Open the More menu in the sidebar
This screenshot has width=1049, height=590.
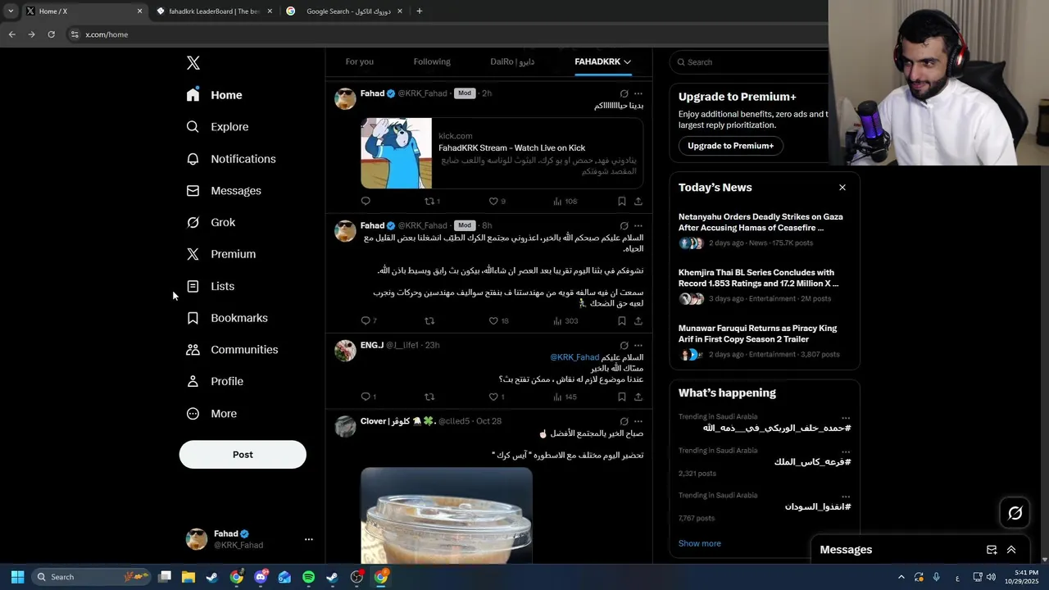pyautogui.click(x=211, y=414)
